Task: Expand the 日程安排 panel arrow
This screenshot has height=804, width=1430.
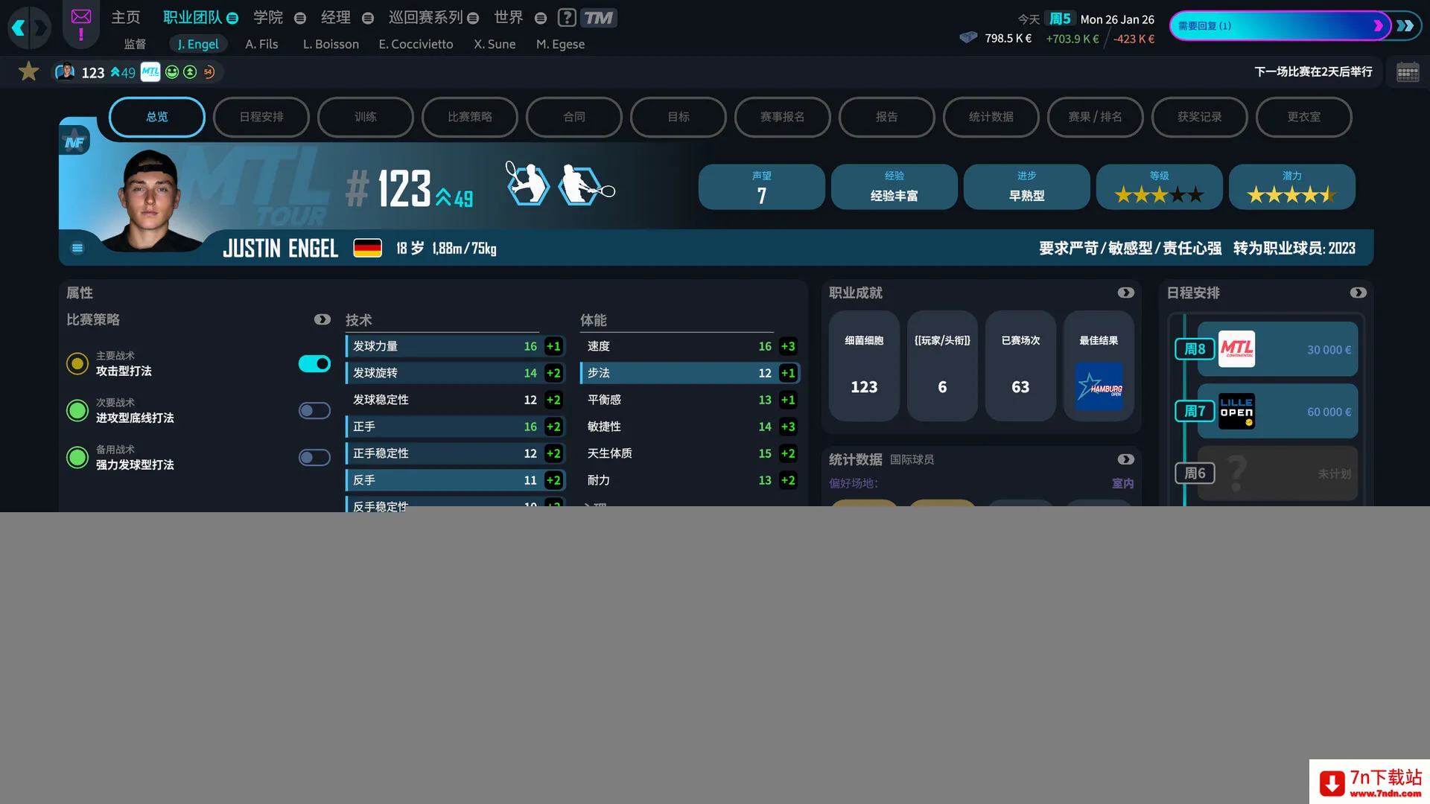Action: click(1358, 293)
